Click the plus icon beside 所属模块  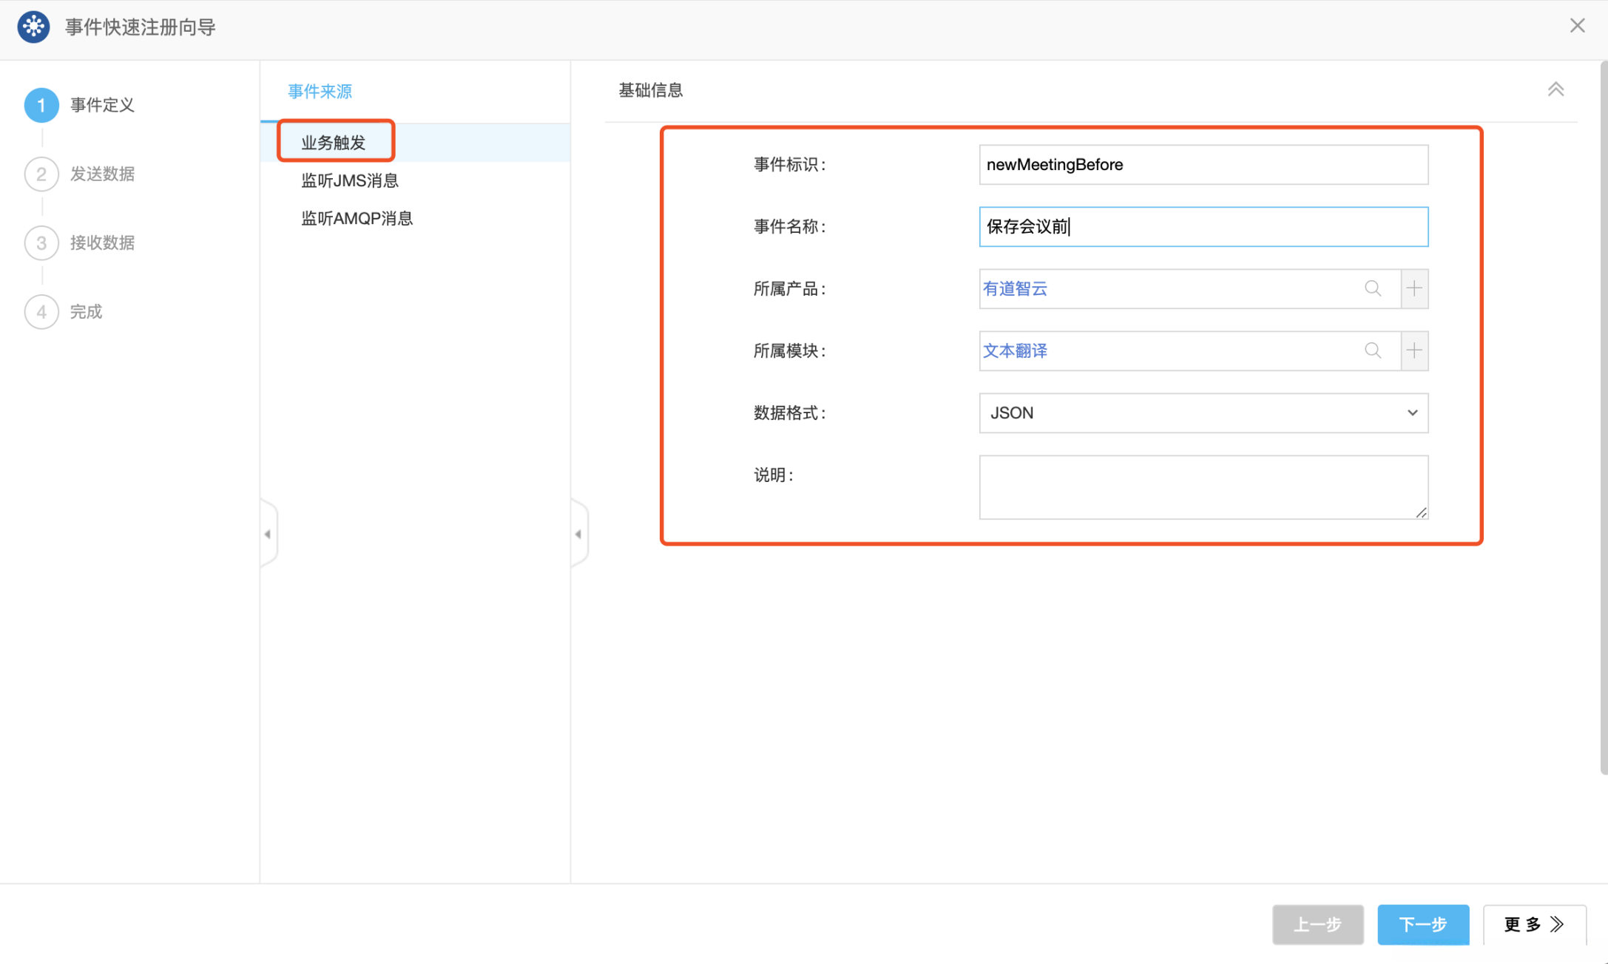(x=1414, y=350)
